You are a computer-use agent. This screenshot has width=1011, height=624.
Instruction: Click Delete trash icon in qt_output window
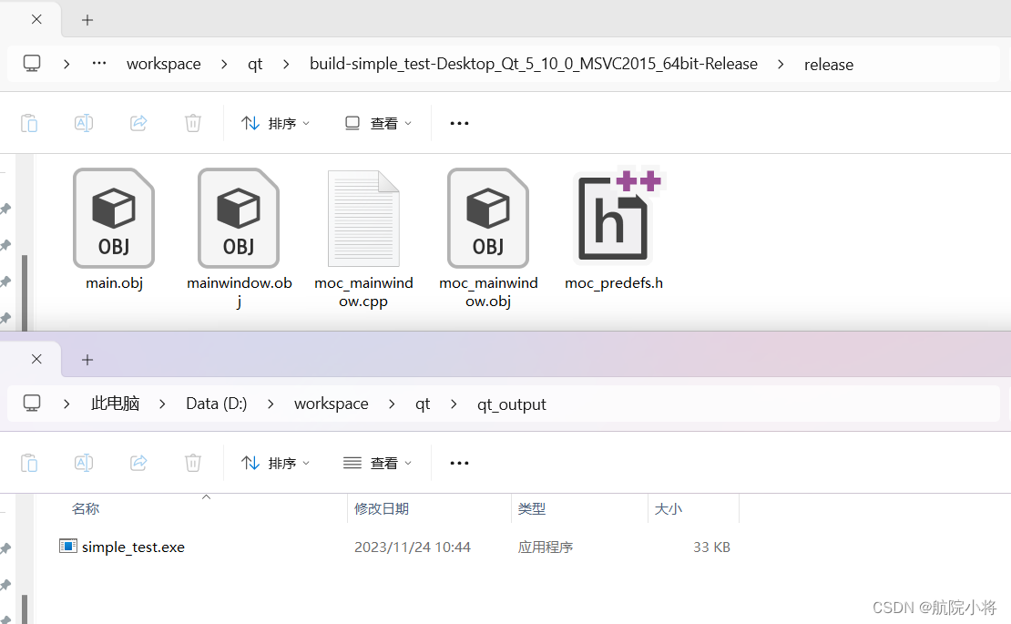[x=193, y=463]
